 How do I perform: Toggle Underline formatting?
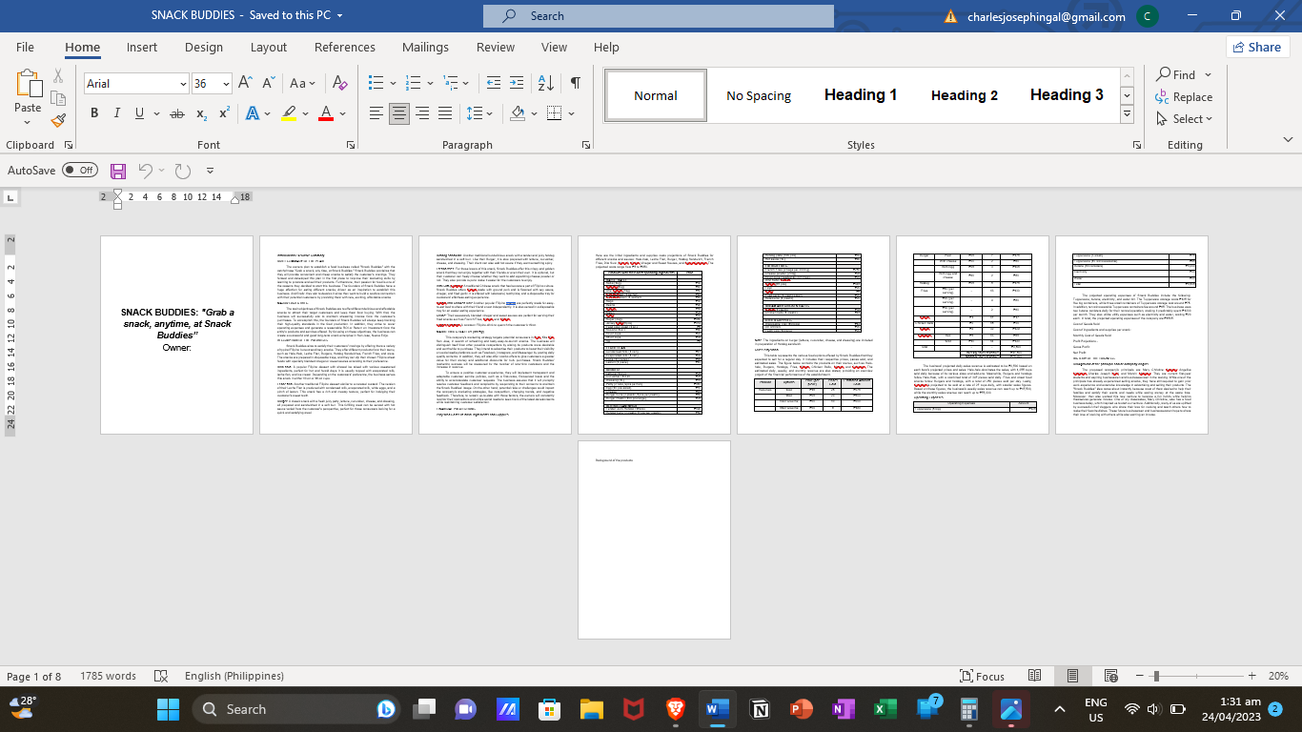click(140, 113)
